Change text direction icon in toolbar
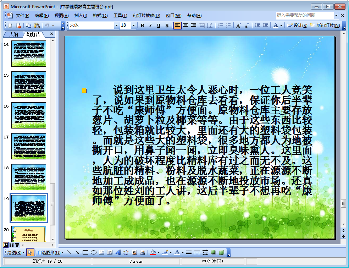This screenshot has height=268, width=349. pos(210,26)
